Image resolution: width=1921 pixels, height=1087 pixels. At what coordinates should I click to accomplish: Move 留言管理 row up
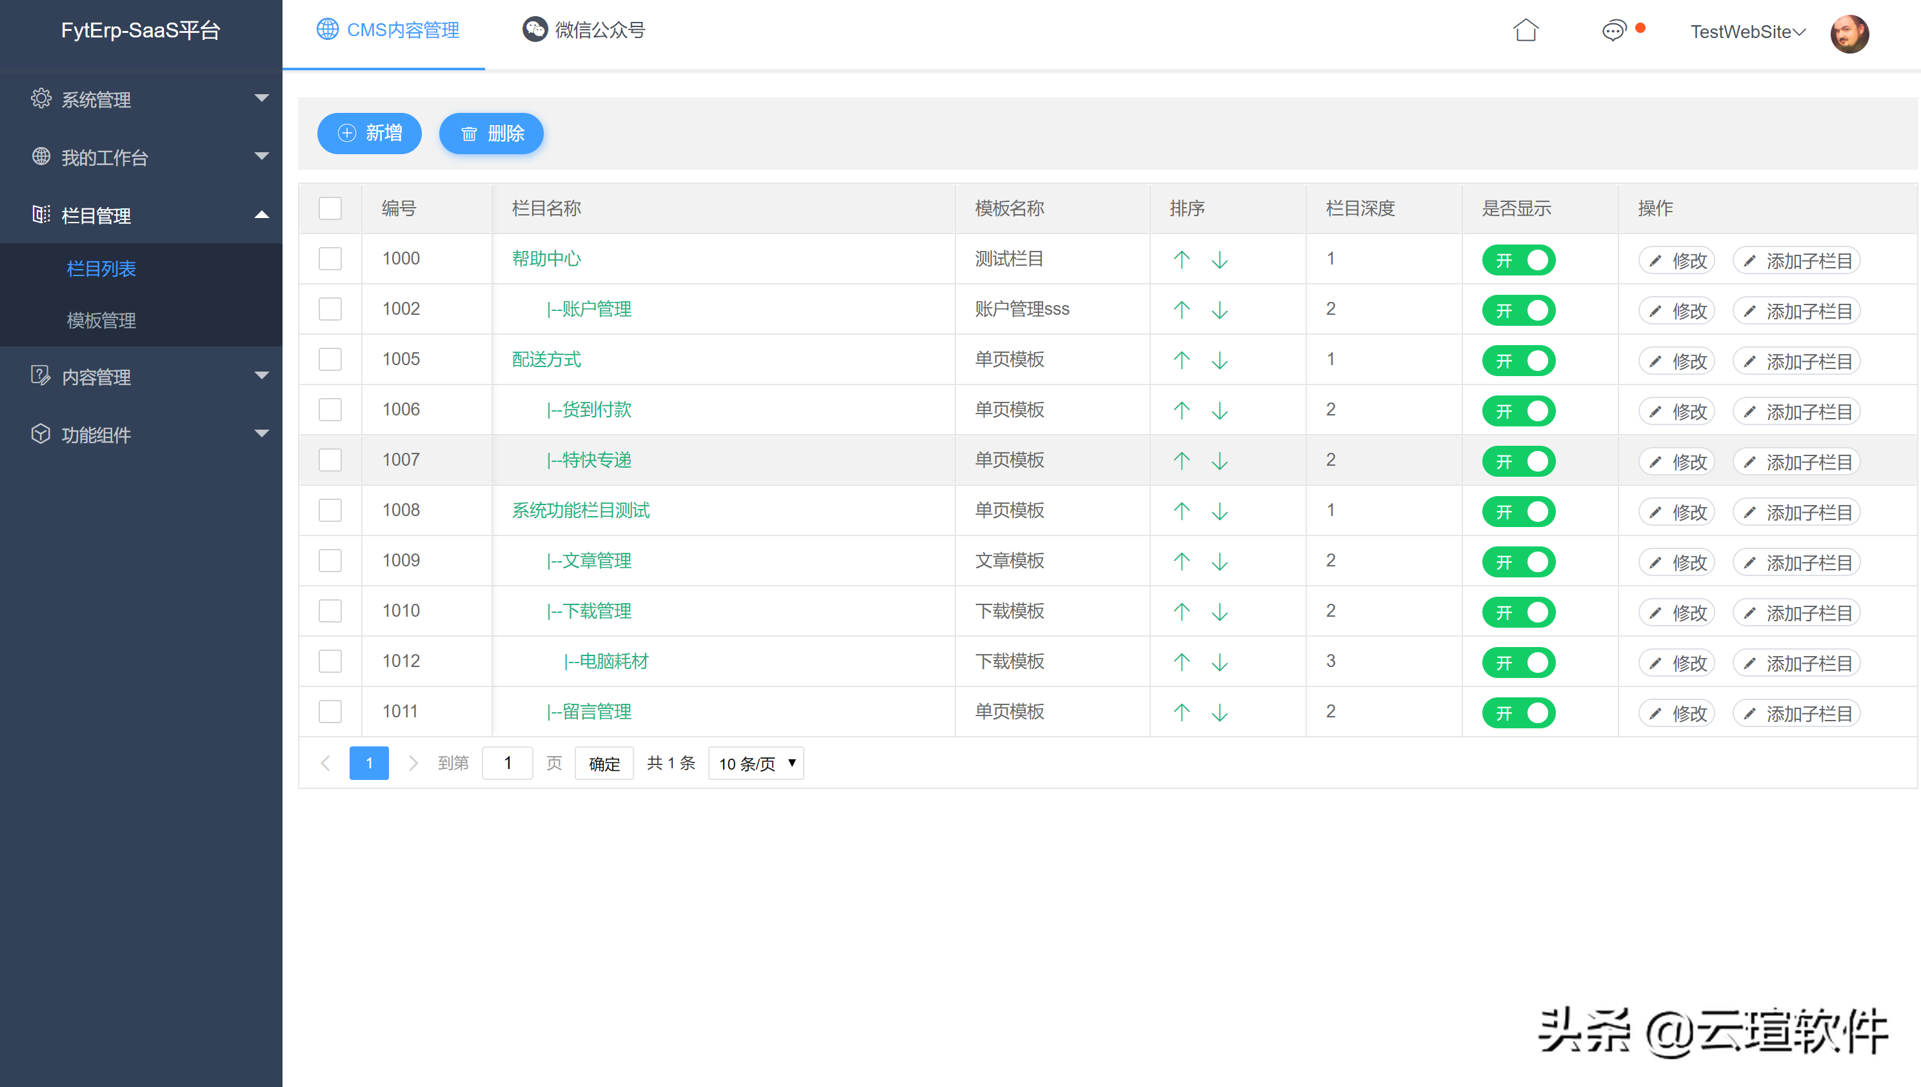pyautogui.click(x=1181, y=713)
